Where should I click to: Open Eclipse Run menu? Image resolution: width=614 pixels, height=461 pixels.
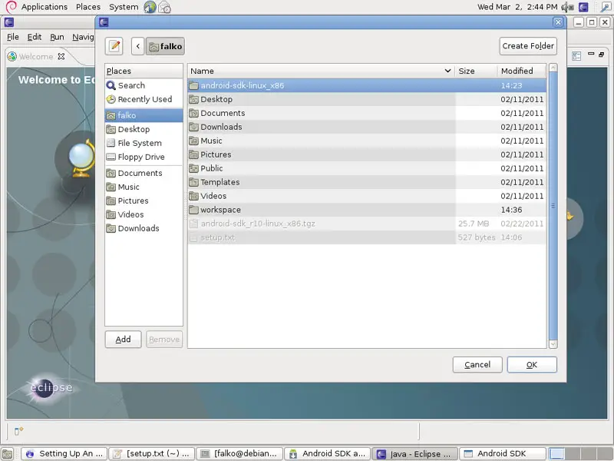pyautogui.click(x=57, y=37)
